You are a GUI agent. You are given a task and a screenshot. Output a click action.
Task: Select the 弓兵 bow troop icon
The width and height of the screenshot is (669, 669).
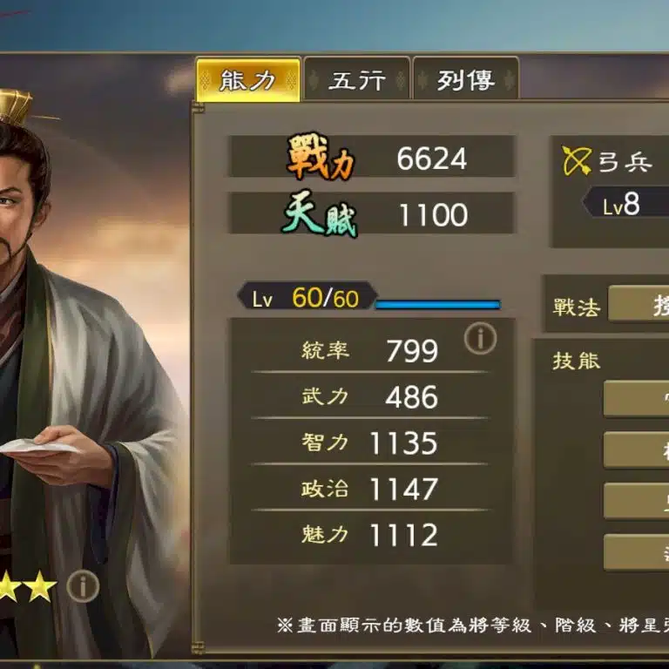[577, 160]
